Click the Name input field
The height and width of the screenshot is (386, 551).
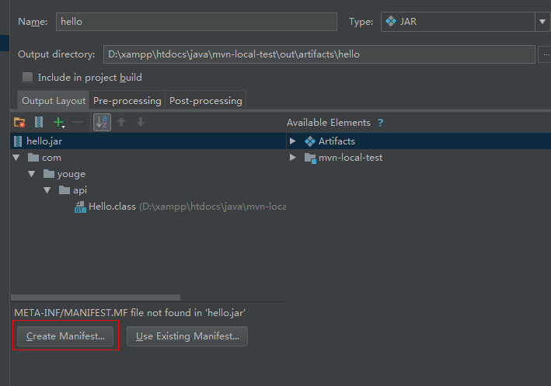pos(196,22)
